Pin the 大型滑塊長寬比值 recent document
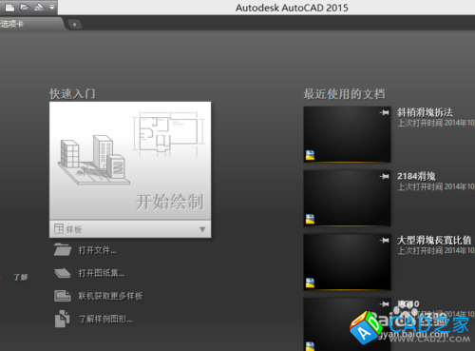The height and width of the screenshot is (351, 475). 384,241
